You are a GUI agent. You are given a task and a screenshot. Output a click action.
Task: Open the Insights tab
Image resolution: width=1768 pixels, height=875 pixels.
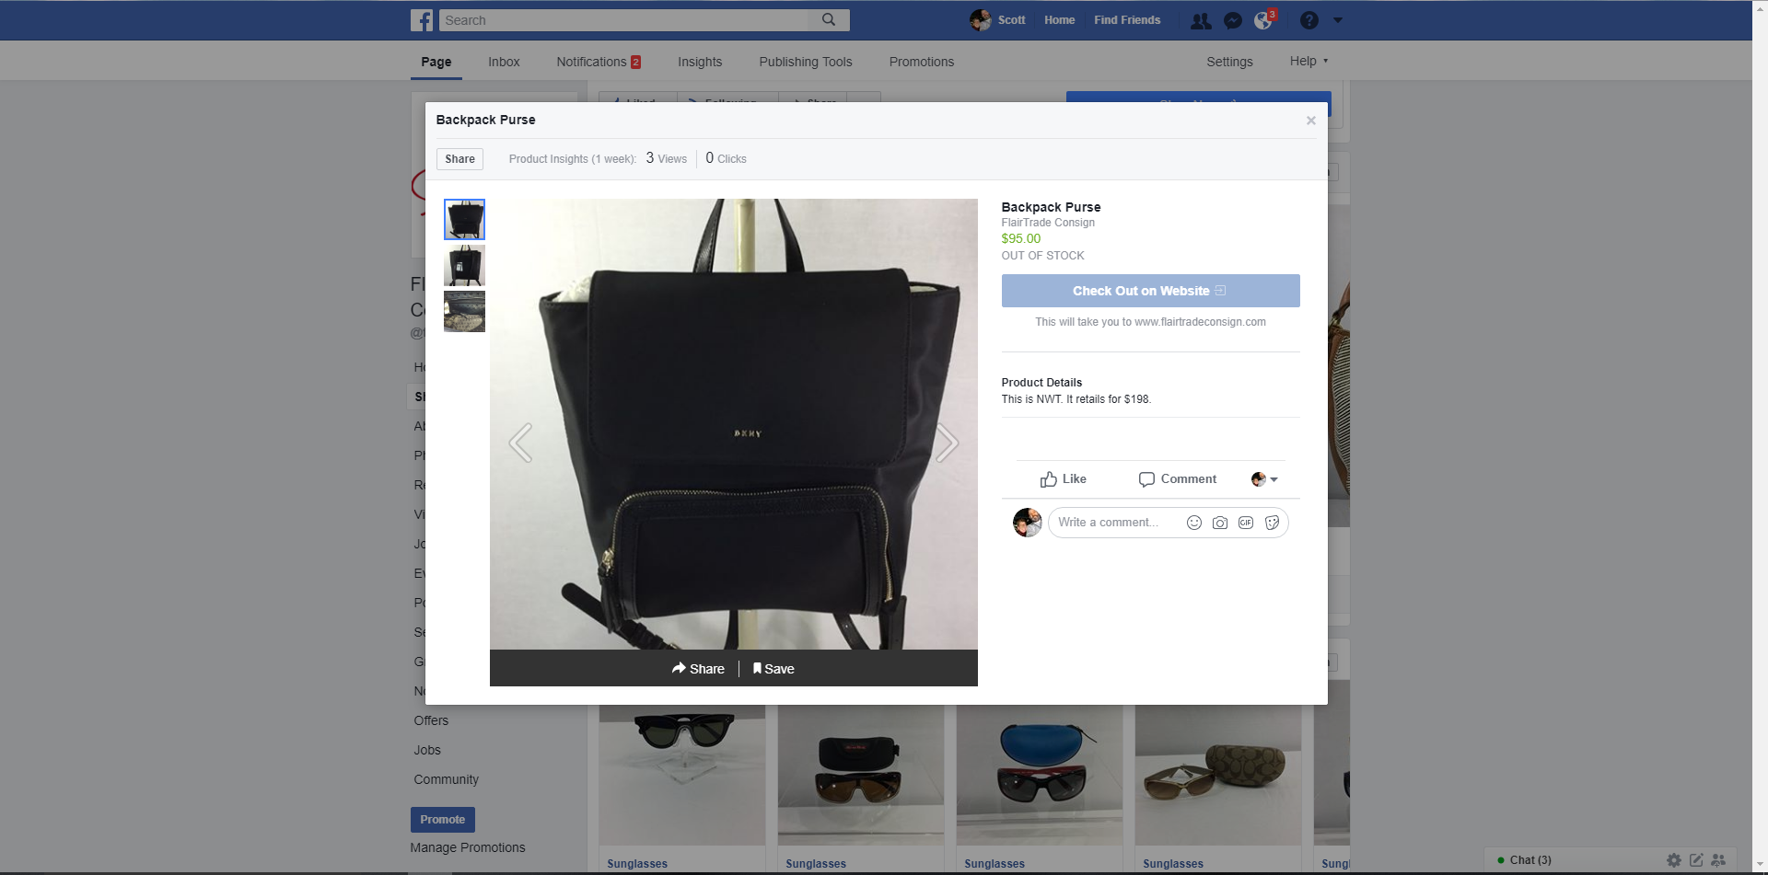[x=700, y=62]
